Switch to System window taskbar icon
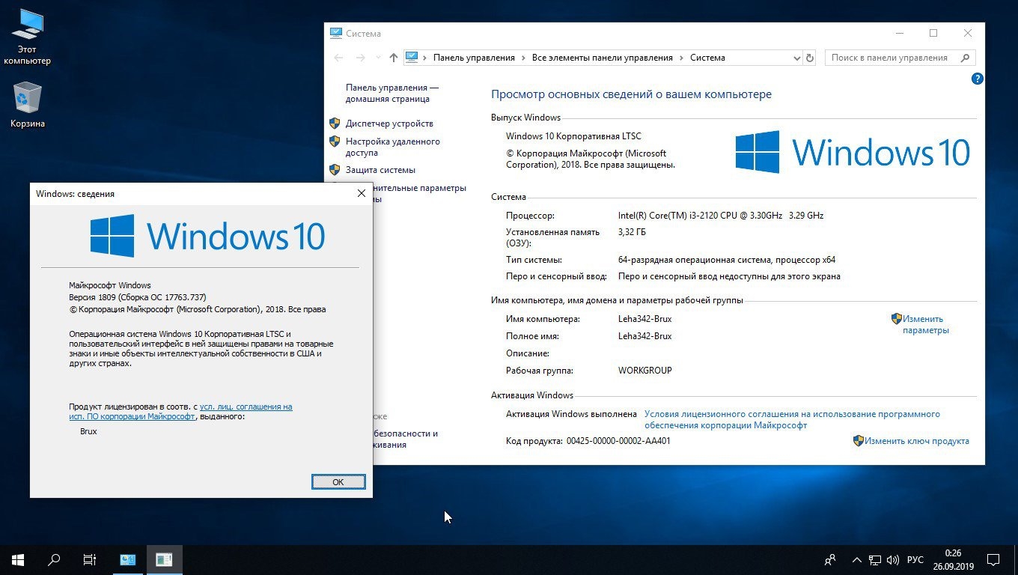 128,559
